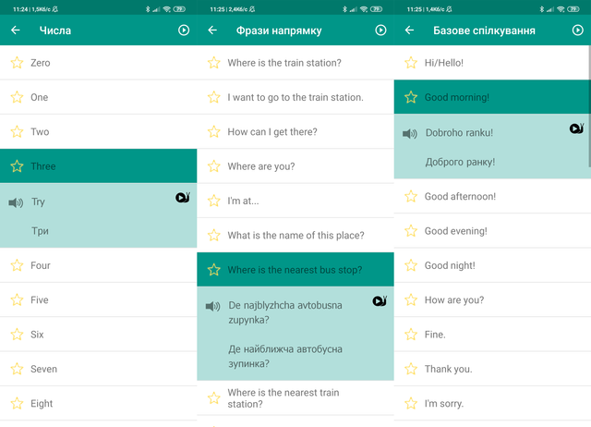Viewport: 591px width, 427px height.
Task: Collapse the expanded 'Good morning!' row
Action: pyautogui.click(x=492, y=97)
